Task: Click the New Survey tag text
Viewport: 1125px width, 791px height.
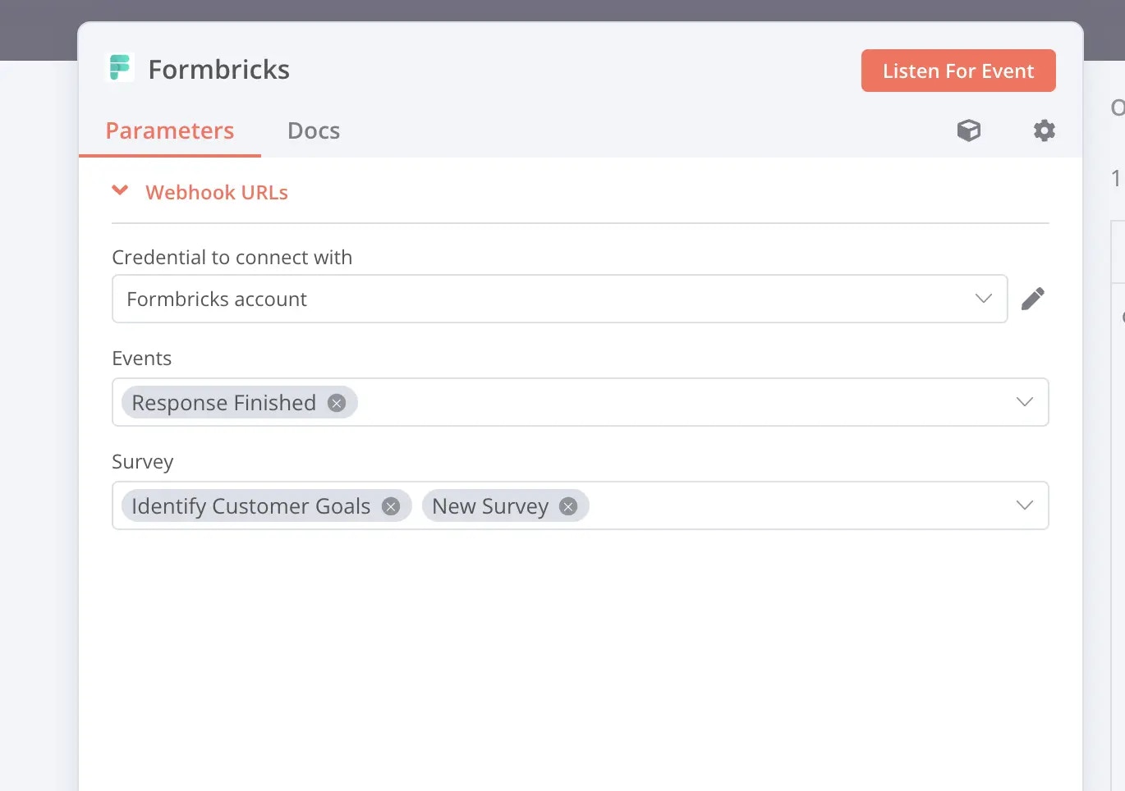Action: click(x=490, y=506)
